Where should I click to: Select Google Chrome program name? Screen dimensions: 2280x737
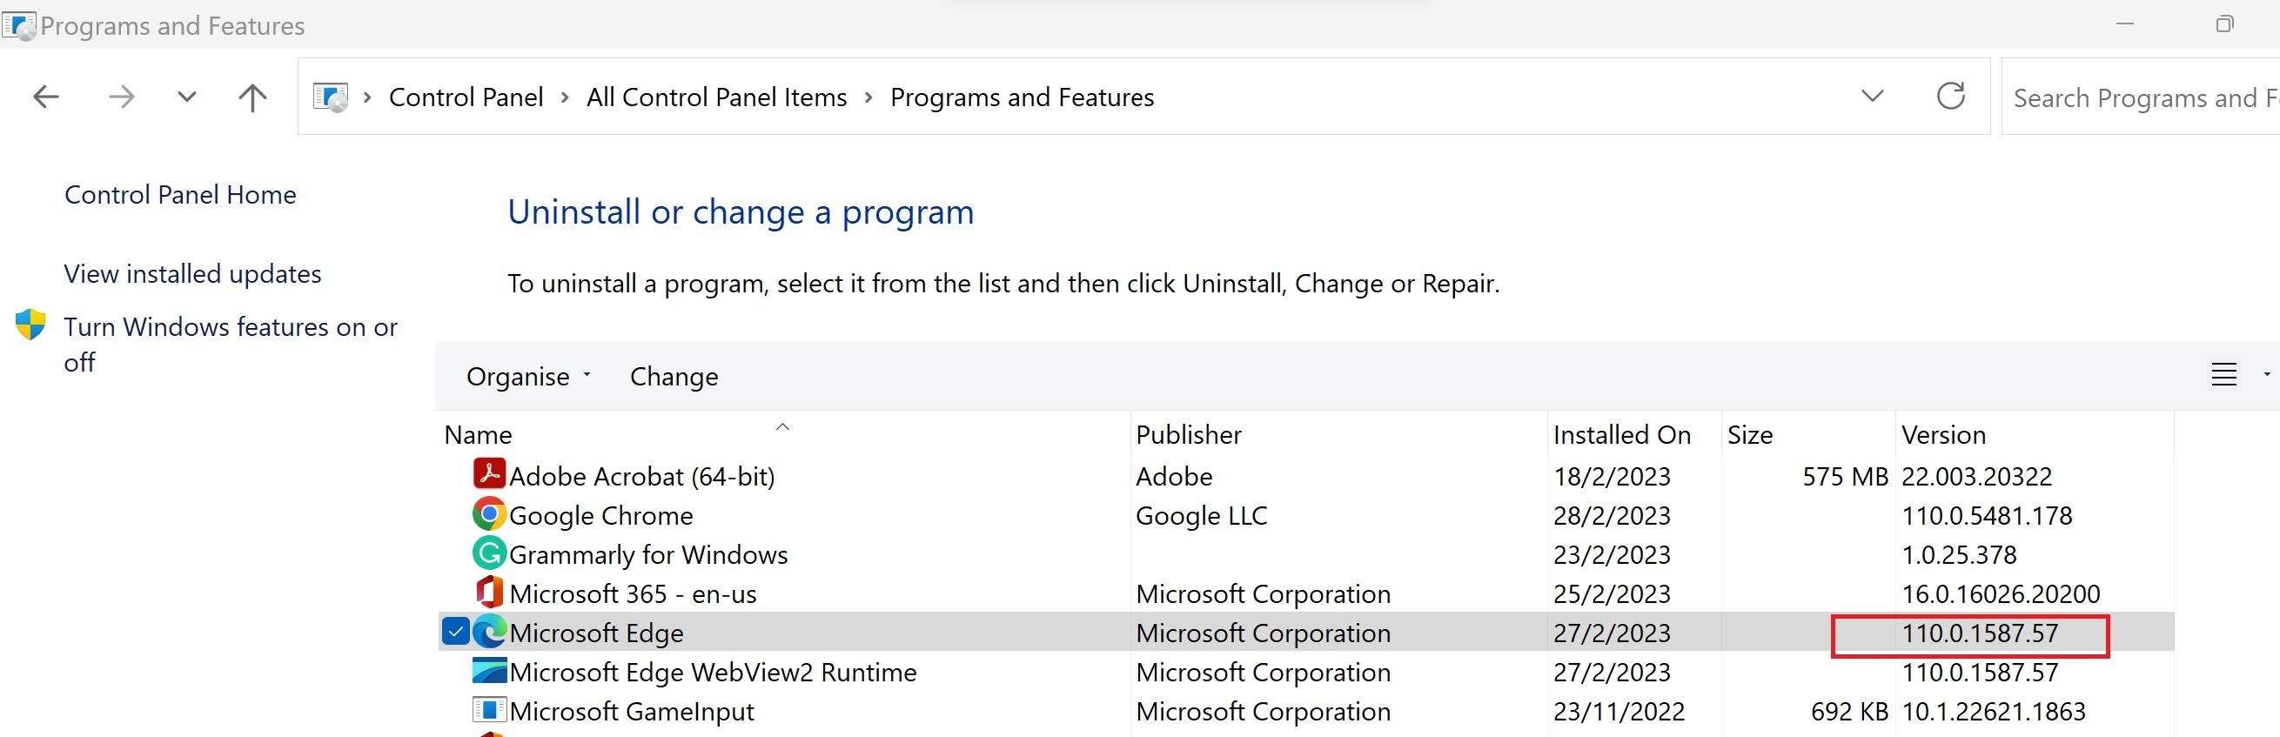coord(601,516)
